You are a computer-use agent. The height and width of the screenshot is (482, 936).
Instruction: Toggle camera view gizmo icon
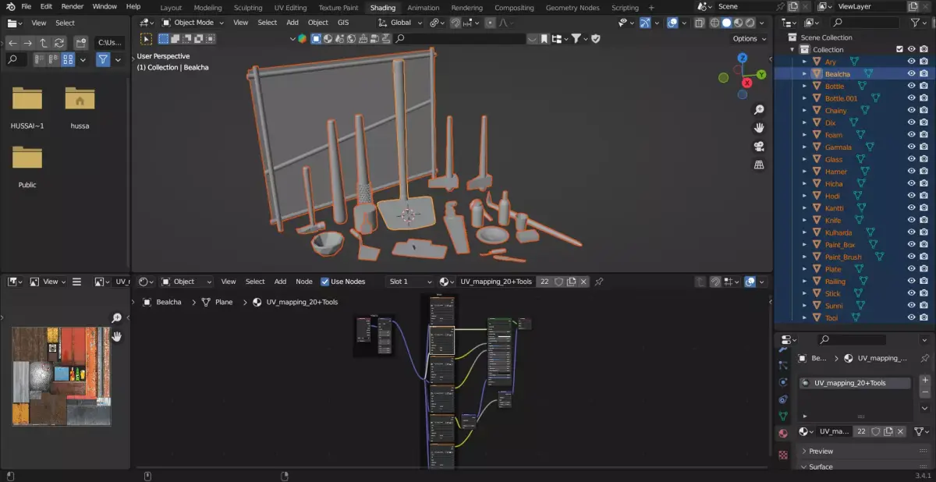click(759, 147)
